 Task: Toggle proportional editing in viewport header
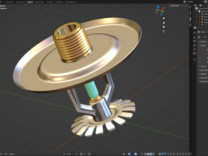pos(89,154)
